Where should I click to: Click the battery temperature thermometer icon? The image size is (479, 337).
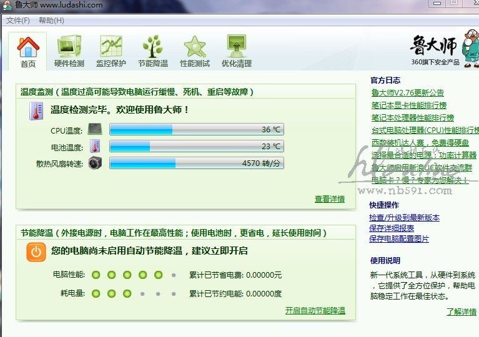[x=95, y=147]
